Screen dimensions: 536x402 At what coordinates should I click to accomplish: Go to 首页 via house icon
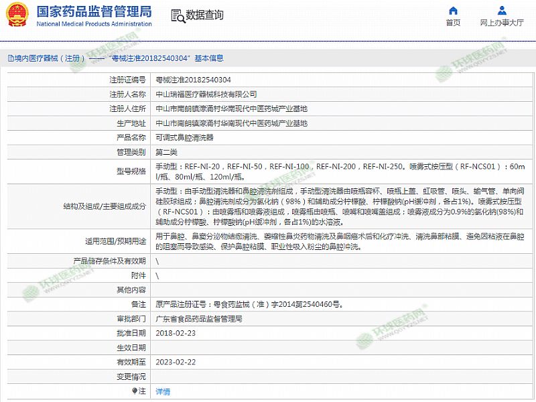coord(453,11)
